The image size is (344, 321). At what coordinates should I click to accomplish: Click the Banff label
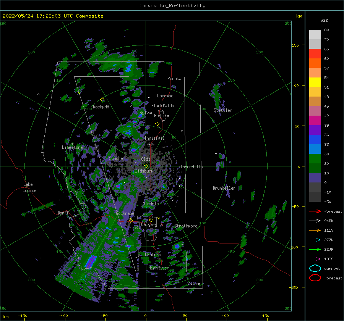point(63,213)
